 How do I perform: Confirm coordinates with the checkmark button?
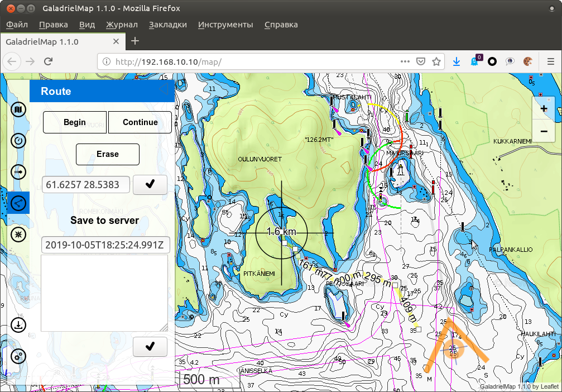[150, 185]
